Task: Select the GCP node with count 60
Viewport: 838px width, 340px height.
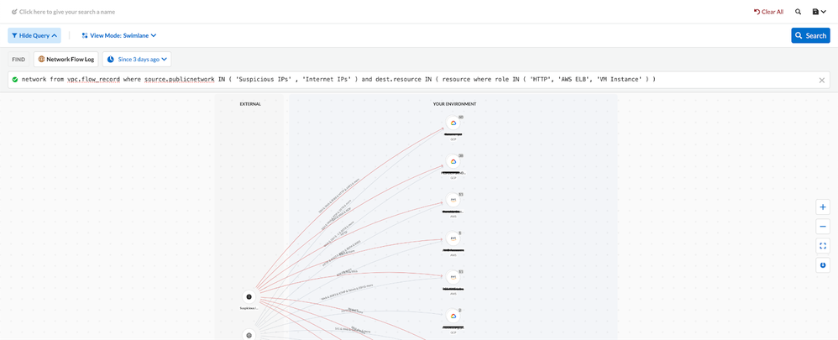Action: [x=453, y=123]
